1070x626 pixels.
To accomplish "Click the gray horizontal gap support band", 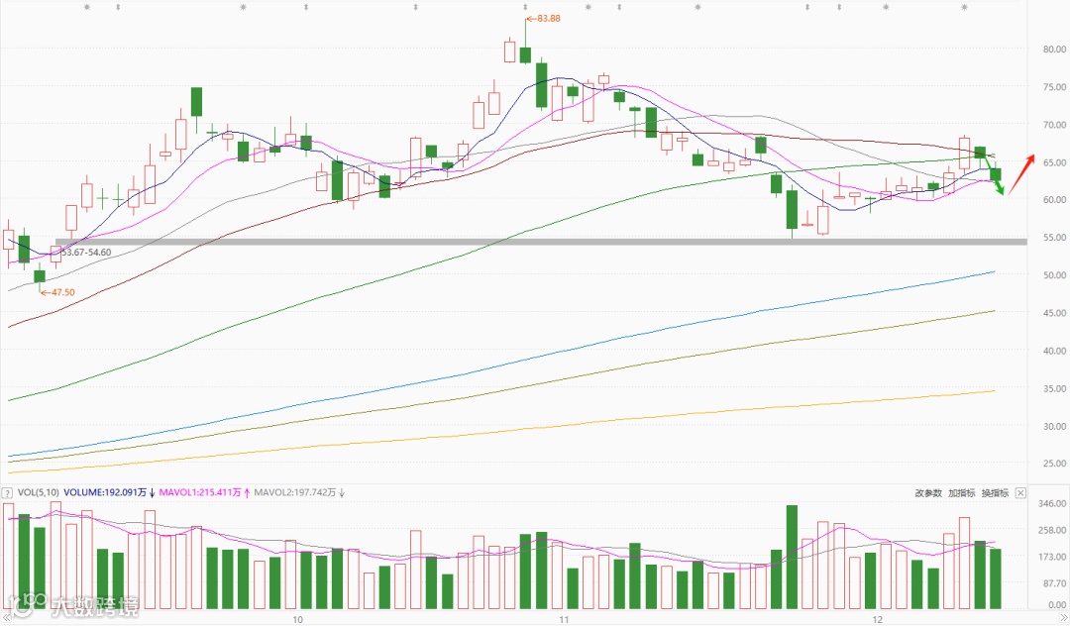I will 541,242.
